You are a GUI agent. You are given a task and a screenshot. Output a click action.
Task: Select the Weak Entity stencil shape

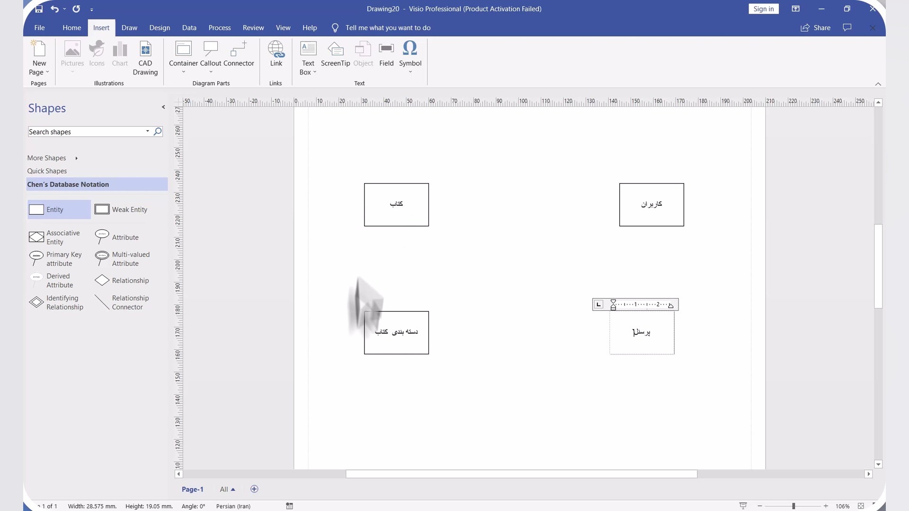(x=121, y=210)
